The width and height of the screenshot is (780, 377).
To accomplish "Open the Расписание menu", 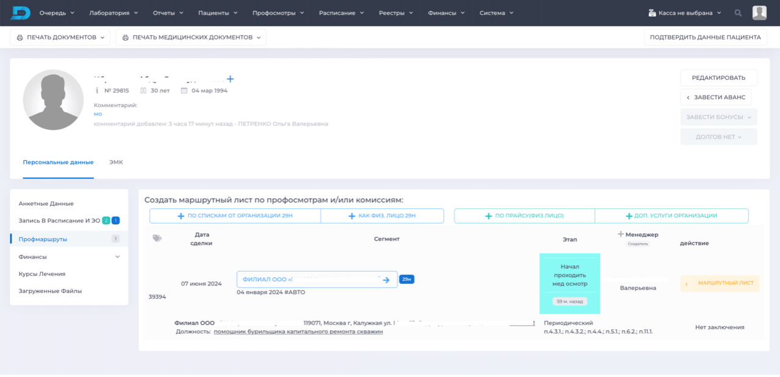I will [342, 13].
